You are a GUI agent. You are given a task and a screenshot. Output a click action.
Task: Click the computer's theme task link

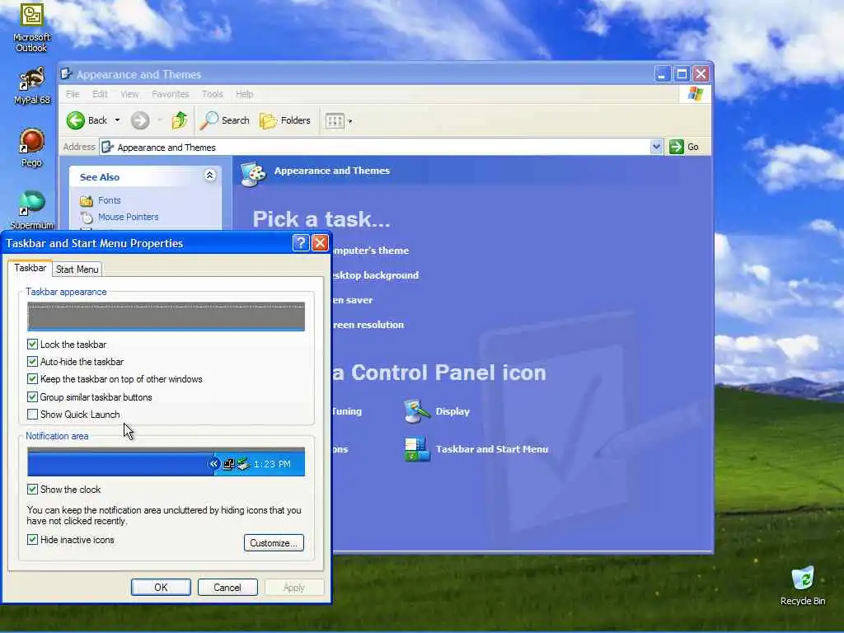click(370, 251)
